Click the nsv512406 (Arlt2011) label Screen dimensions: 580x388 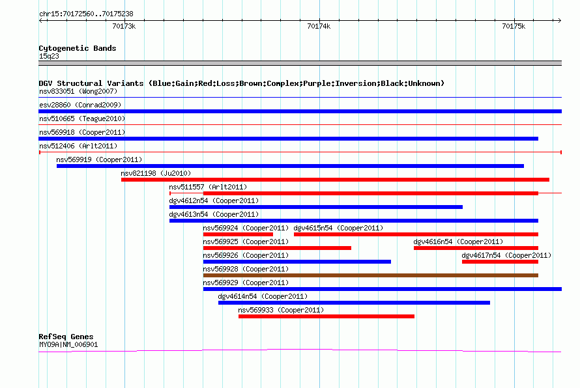point(78,146)
